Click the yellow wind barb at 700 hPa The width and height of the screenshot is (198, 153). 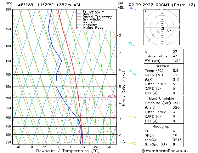click(x=133, y=117)
